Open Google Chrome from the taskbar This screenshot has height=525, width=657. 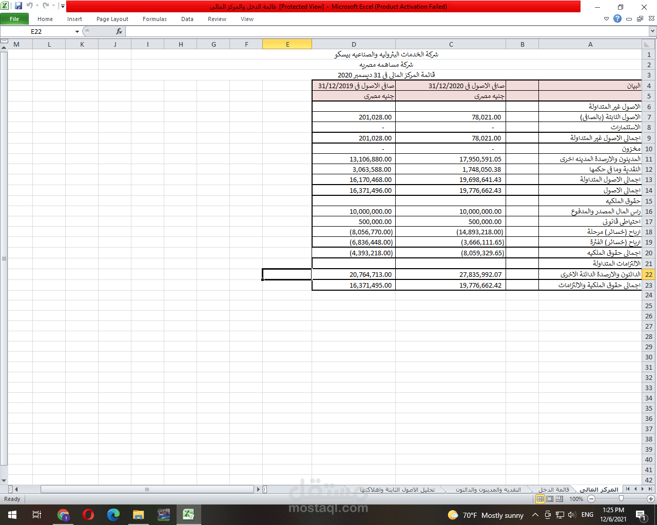pyautogui.click(x=63, y=515)
